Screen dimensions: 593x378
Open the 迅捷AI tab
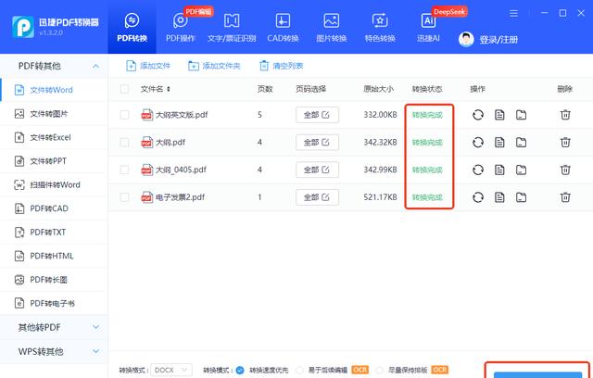(428, 27)
